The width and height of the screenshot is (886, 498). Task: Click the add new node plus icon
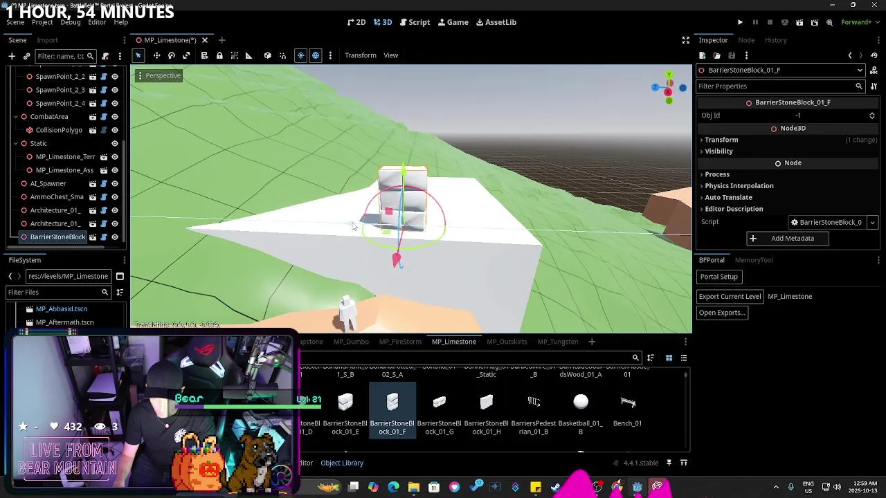(12, 56)
